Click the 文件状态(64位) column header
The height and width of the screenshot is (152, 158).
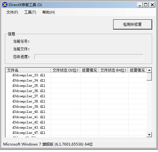[x=113, y=70]
